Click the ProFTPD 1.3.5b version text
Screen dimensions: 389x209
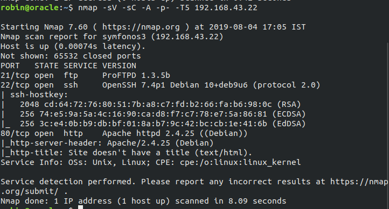(x=136, y=75)
